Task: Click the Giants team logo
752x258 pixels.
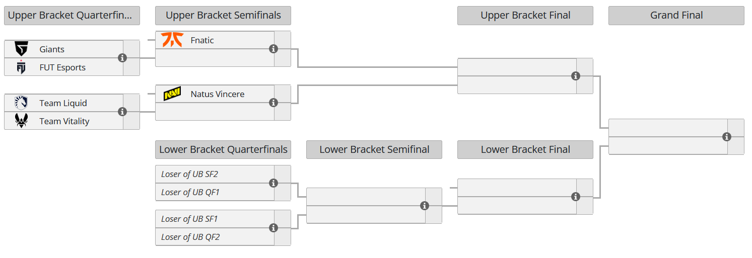Action: click(21, 49)
